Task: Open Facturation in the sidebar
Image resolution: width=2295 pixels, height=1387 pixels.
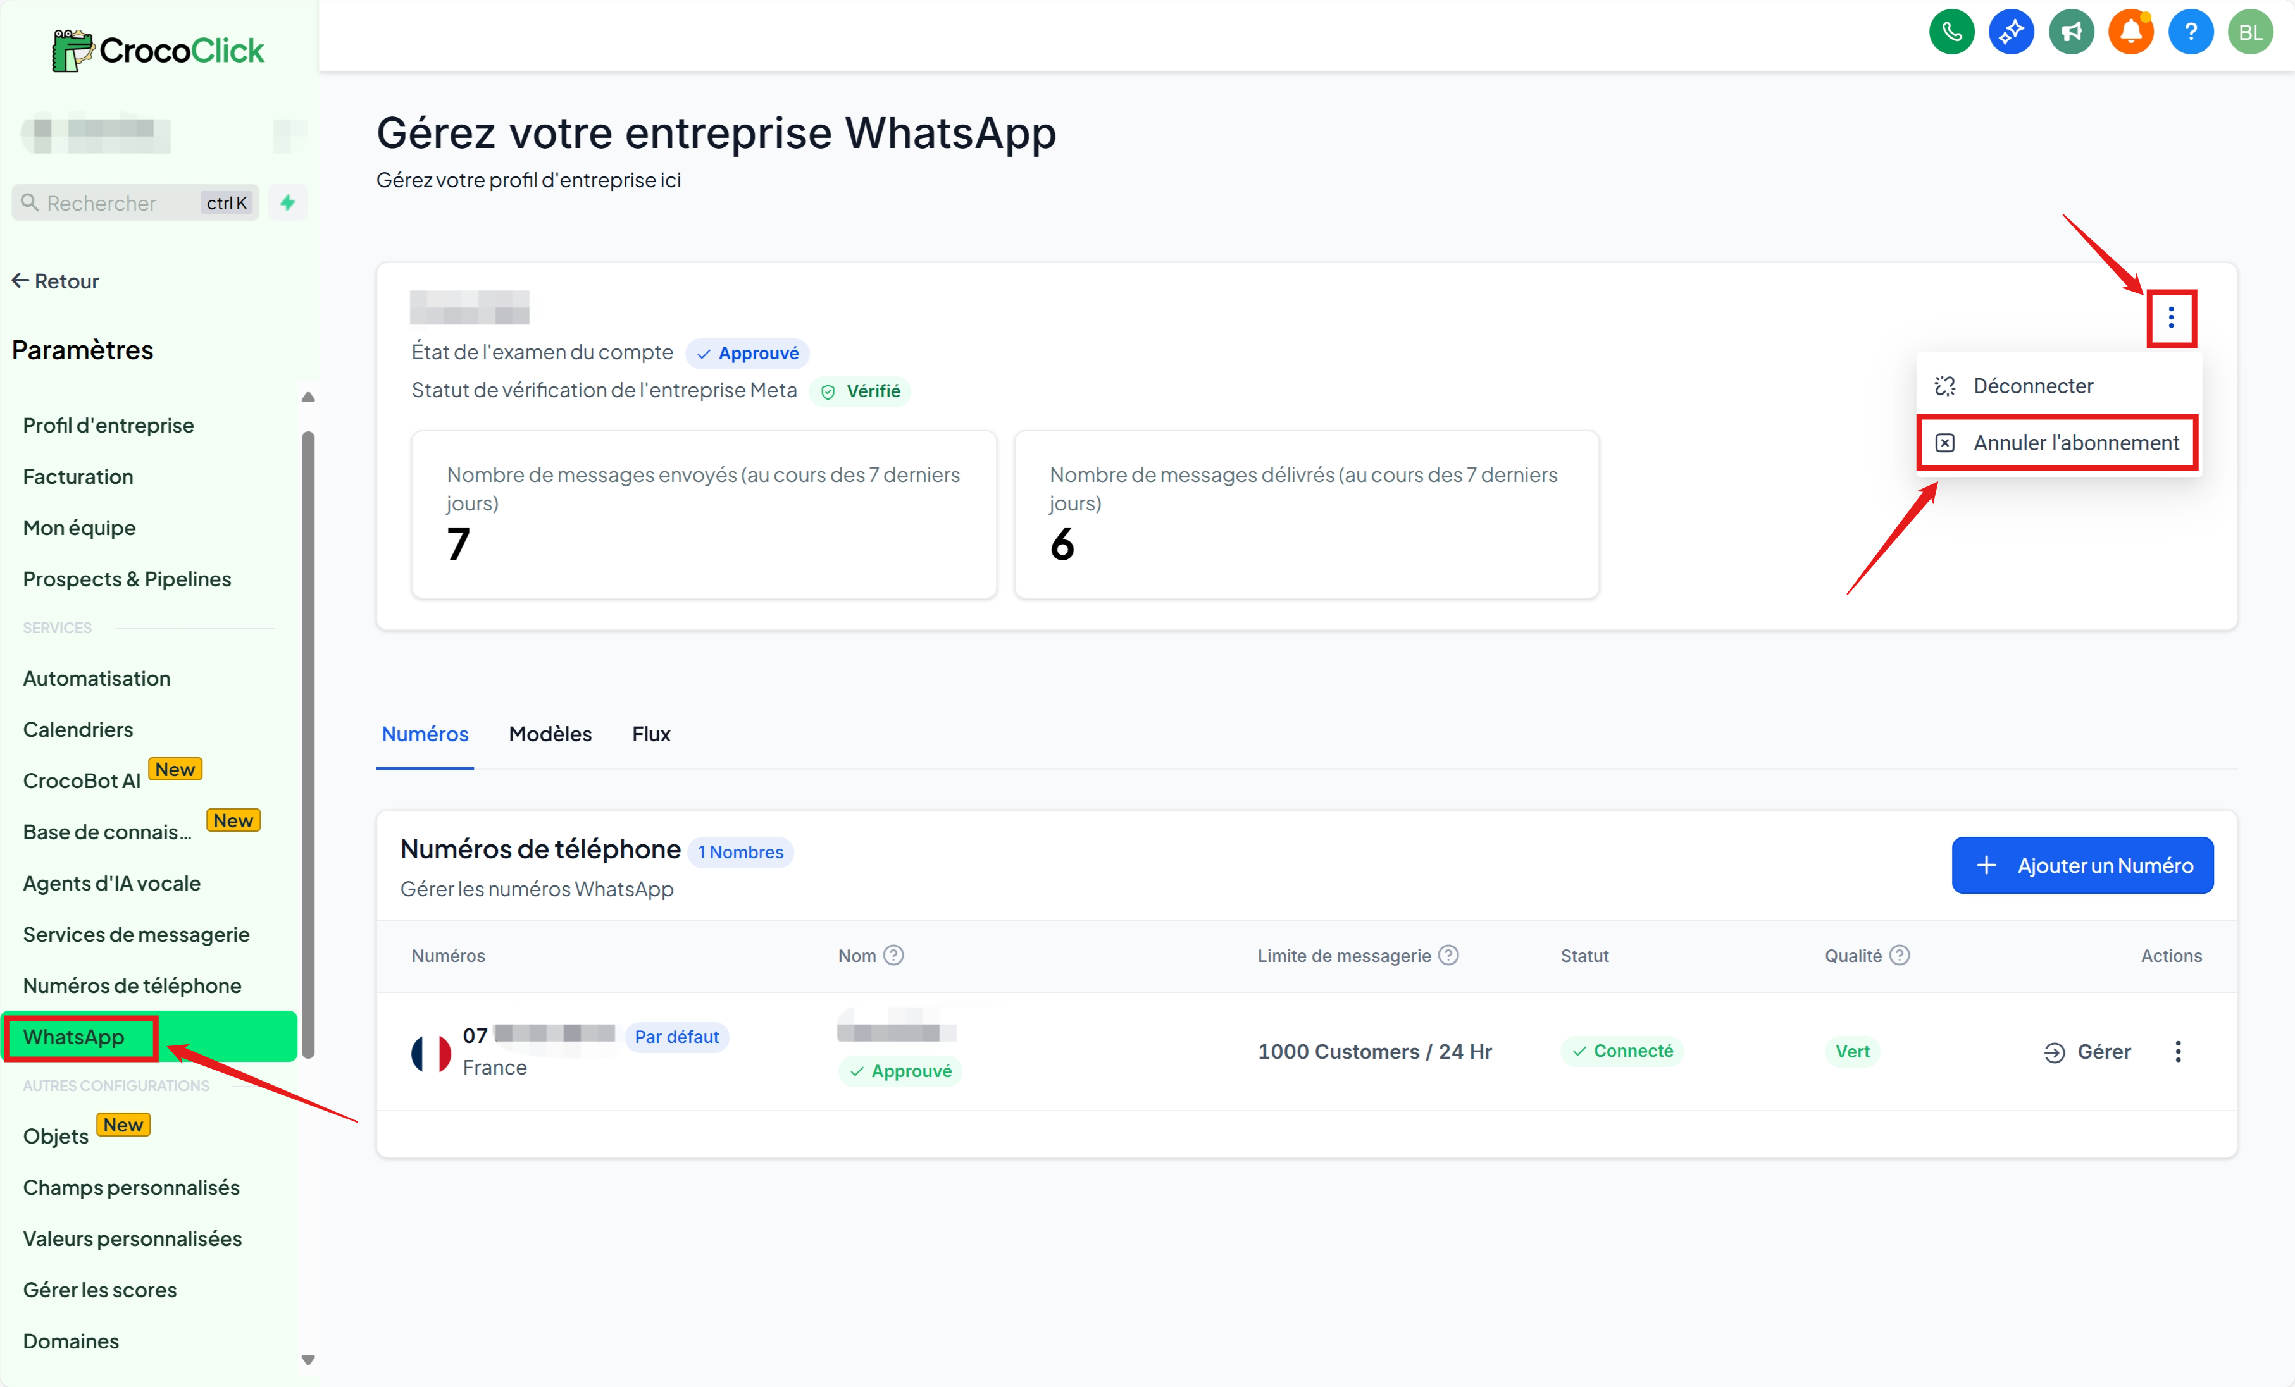Action: point(78,477)
